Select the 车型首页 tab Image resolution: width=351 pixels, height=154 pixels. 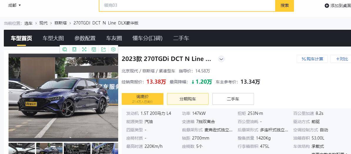[21, 38]
